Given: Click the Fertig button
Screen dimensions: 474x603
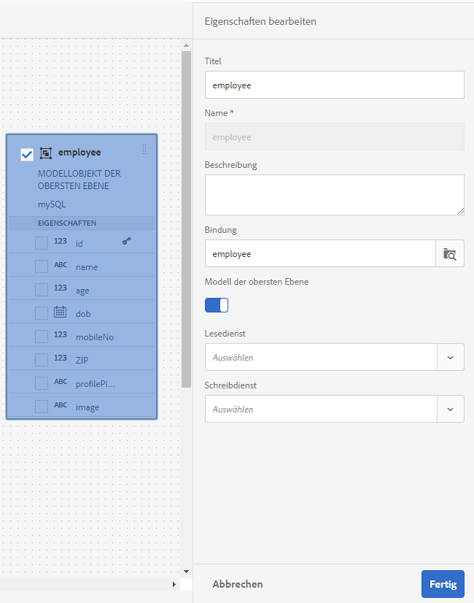Looking at the screenshot, I should (x=443, y=584).
